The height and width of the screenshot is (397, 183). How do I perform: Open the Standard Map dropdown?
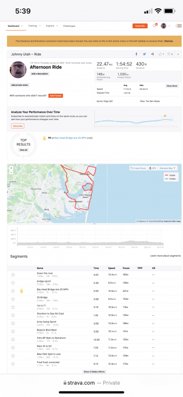[x=168, y=168]
